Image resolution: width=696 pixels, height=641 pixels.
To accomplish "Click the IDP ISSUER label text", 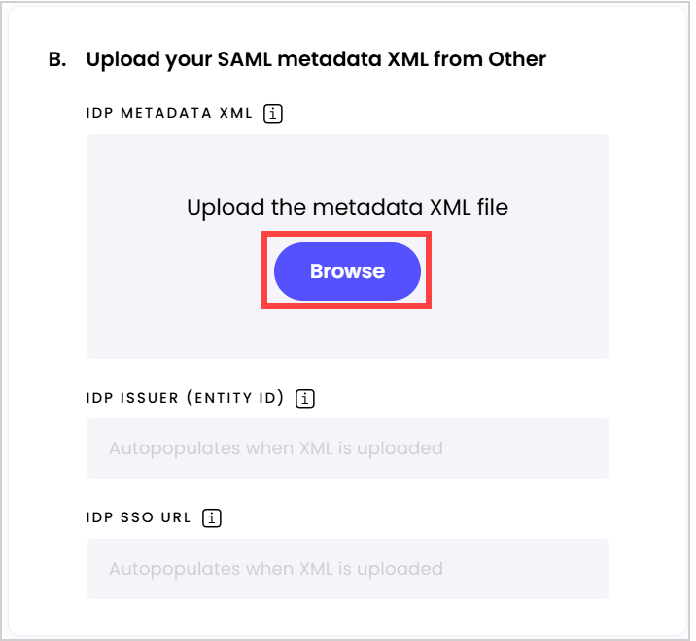I will click(132, 398).
